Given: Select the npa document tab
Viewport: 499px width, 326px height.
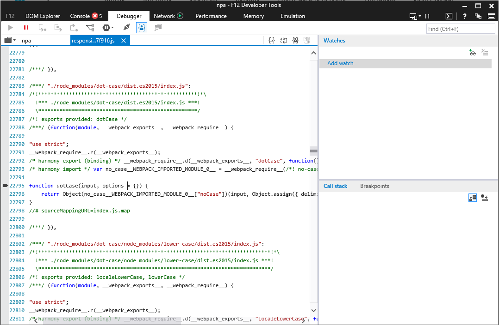Looking at the screenshot, I should point(26,41).
